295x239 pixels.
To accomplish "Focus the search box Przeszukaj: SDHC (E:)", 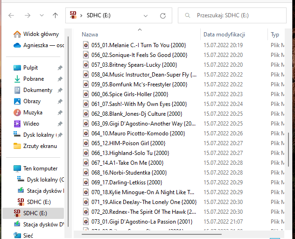I will tap(232, 15).
